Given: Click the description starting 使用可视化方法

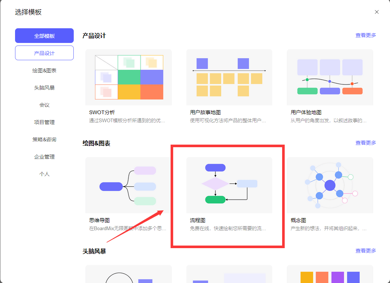Looking at the screenshot, I should coord(228,121).
